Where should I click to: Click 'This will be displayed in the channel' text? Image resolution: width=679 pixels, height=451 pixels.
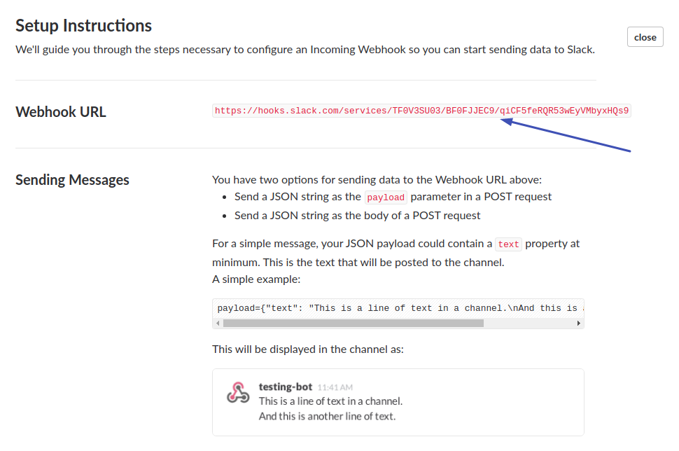[308, 349]
